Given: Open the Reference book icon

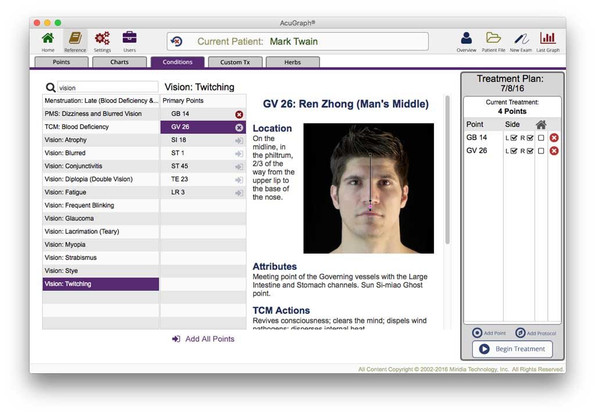Looking at the screenshot, I should (75, 38).
